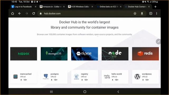Switch to Amazon.in Collar tab
Viewport: 169px width, 95px height.
tap(52, 7)
